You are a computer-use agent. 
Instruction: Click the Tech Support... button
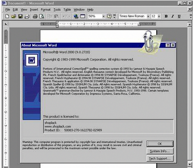tap(160, 158)
